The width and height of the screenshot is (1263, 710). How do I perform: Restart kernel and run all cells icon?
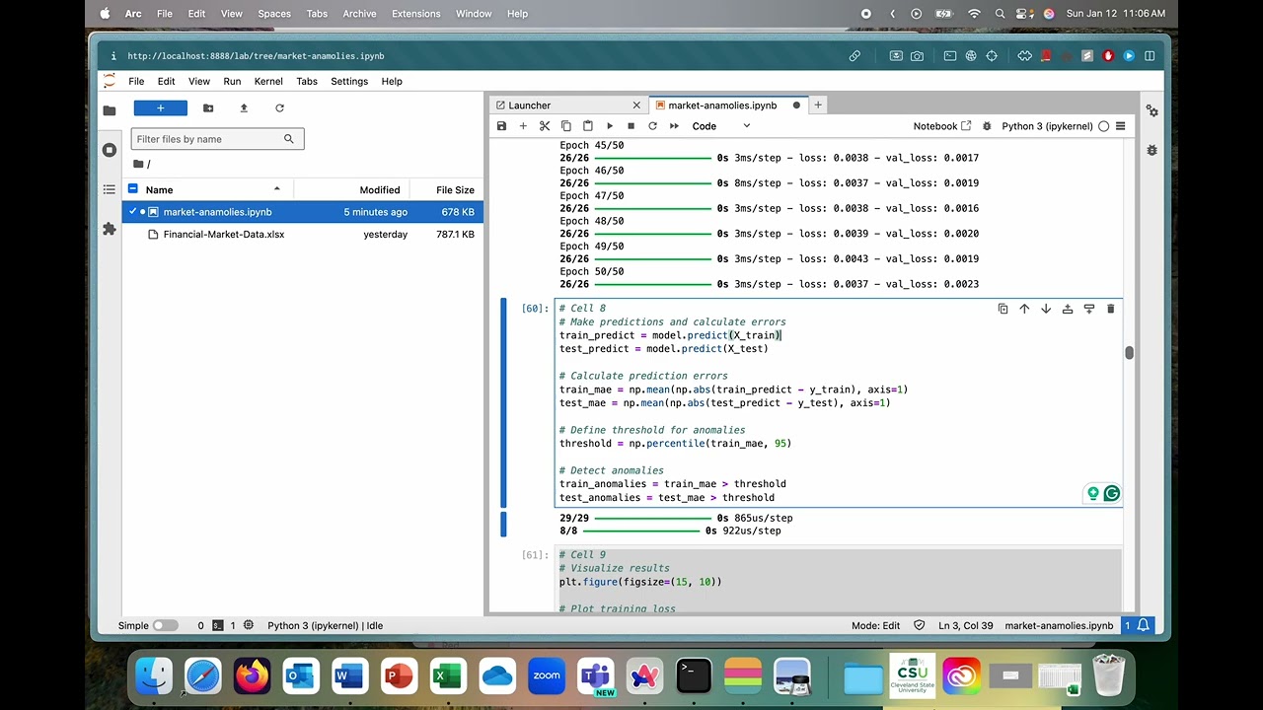[674, 126]
